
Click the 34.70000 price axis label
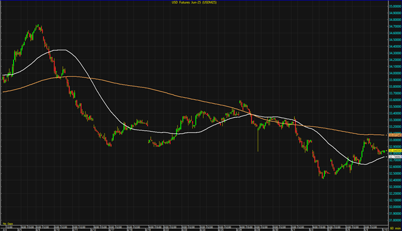(x=395, y=26)
